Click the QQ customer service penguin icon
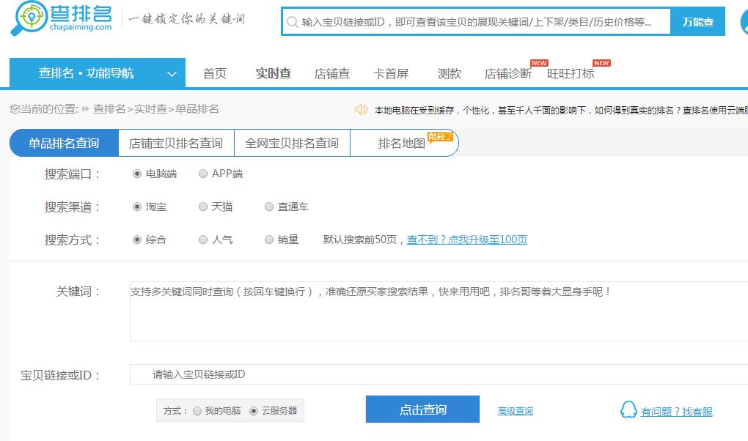The image size is (748, 441). coord(628,409)
